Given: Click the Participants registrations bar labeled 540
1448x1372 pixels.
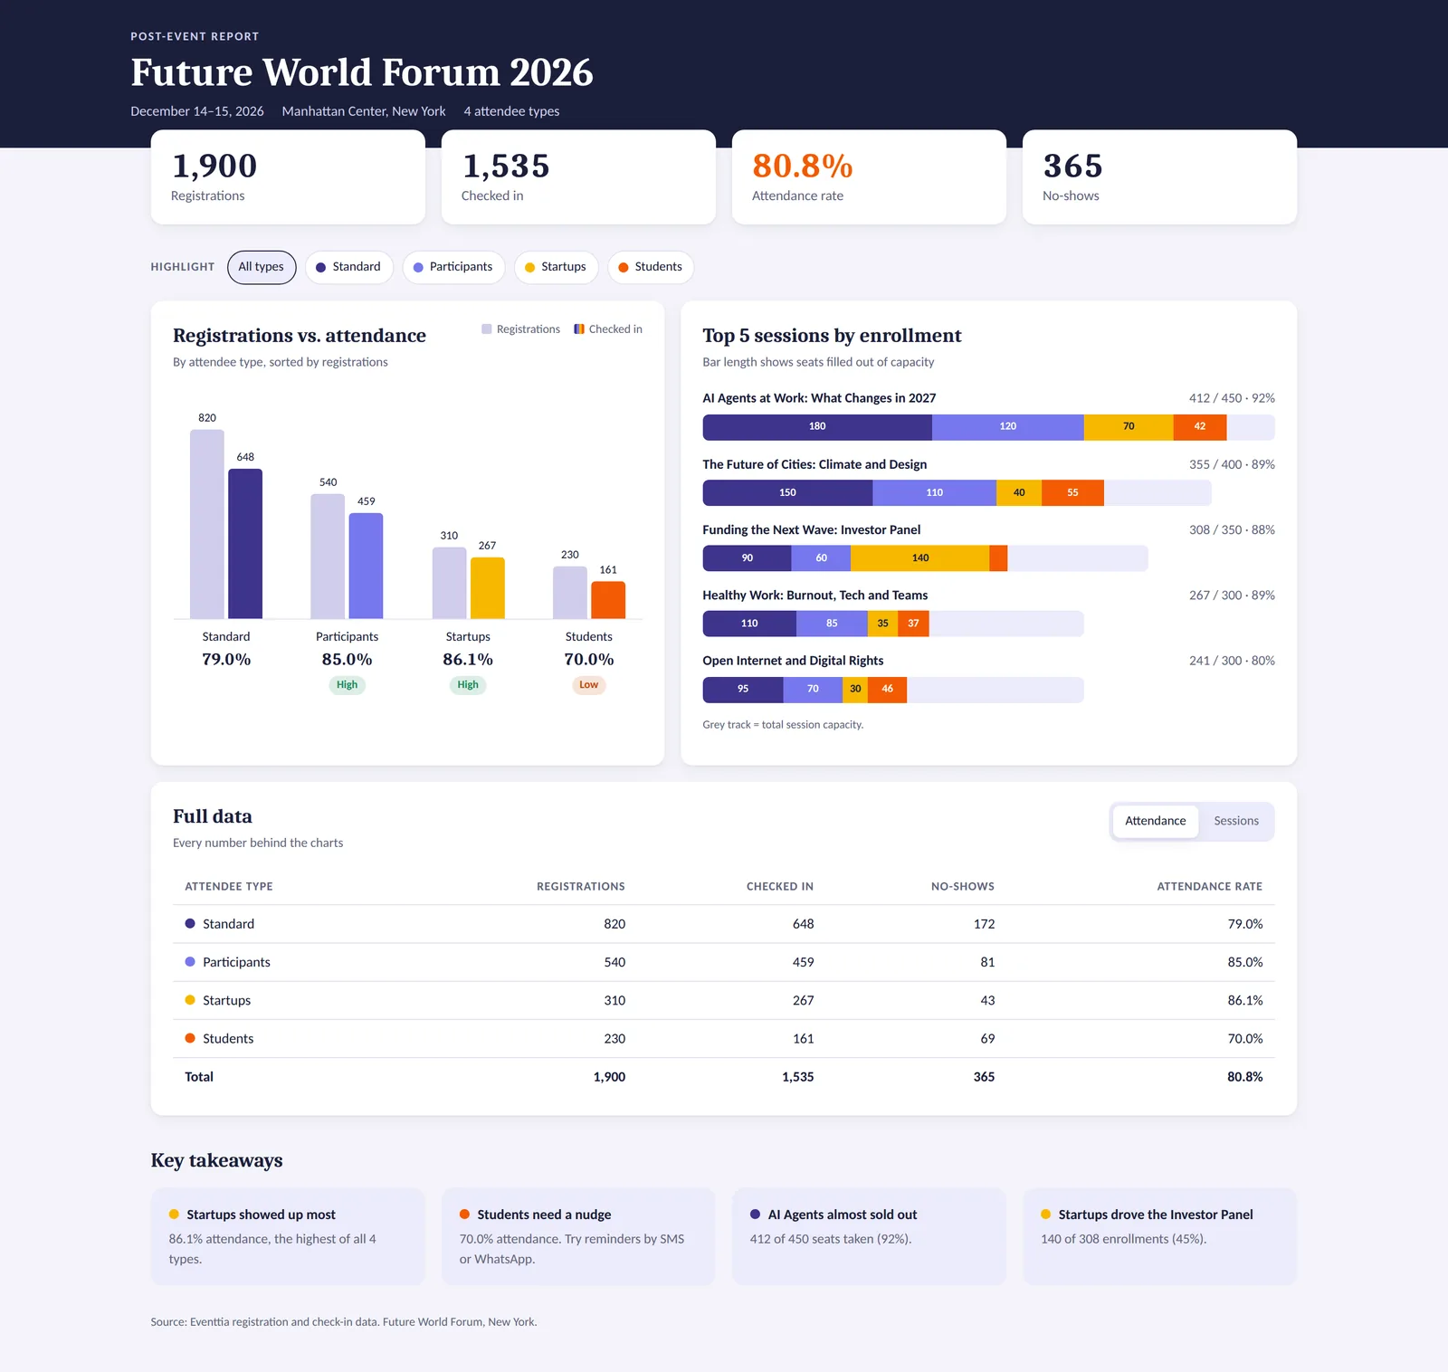Looking at the screenshot, I should [x=328, y=557].
